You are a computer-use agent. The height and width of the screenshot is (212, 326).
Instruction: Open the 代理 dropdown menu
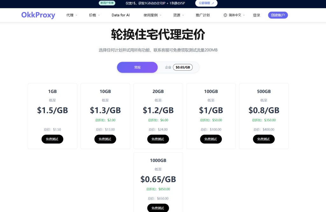pos(71,15)
